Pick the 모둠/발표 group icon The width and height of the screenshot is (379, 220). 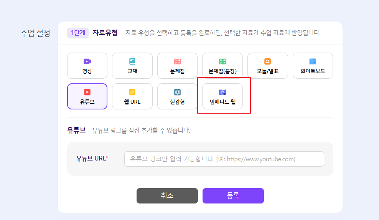point(267,61)
